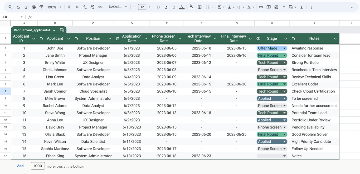Select cell 'Strong Portfolio'
The image size is (360, 174).
coord(314,63)
